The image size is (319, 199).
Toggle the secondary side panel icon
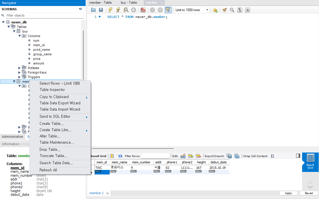tap(298, 156)
